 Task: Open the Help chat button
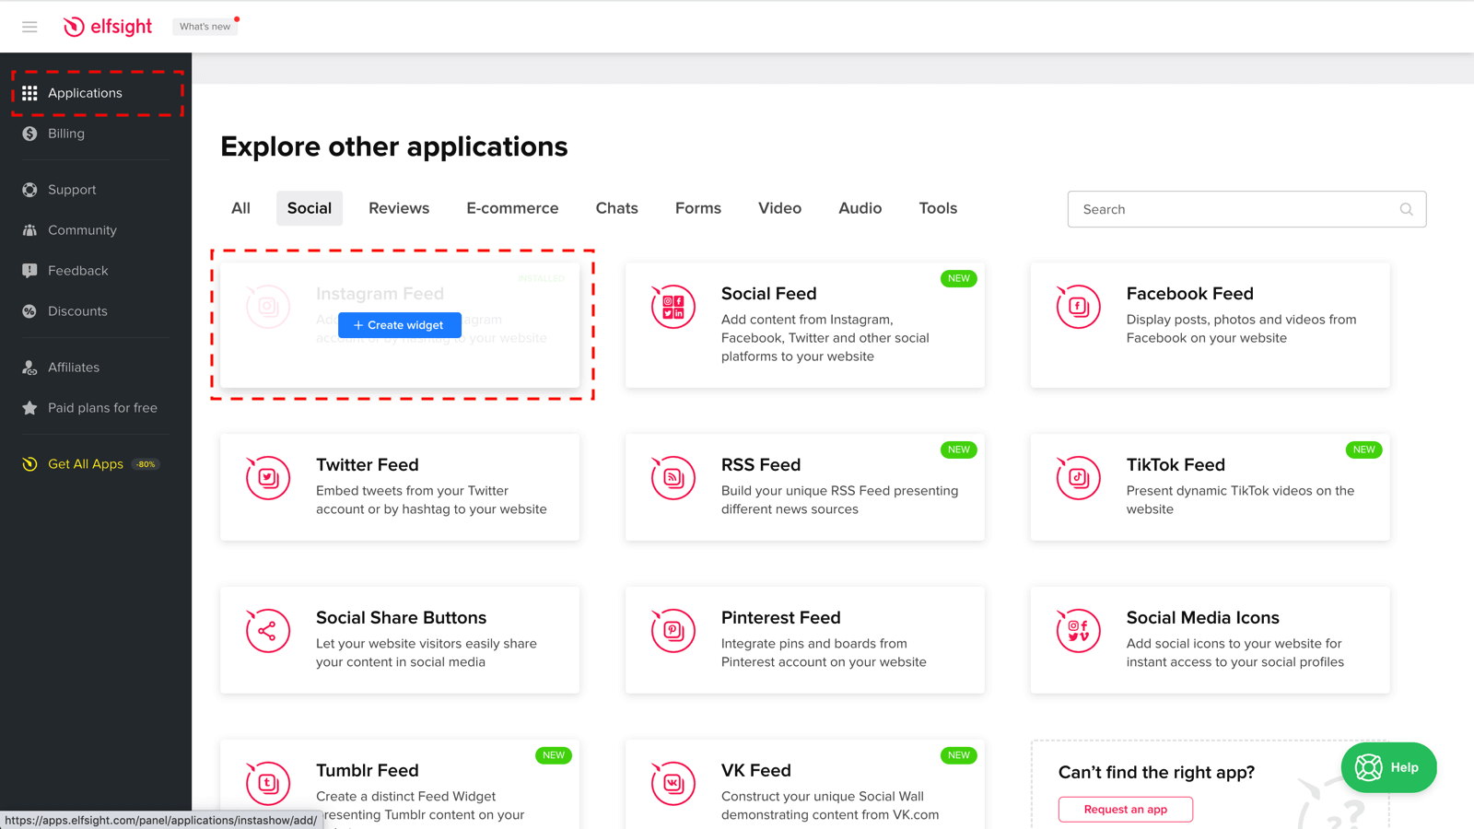pos(1388,767)
